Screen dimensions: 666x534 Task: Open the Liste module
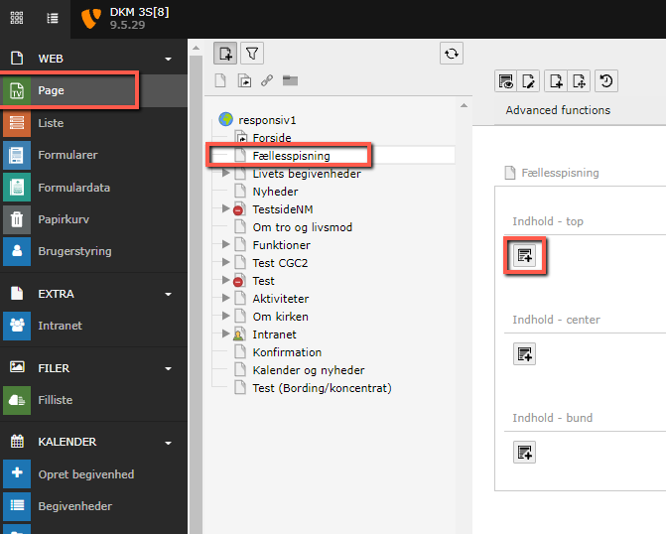[51, 123]
